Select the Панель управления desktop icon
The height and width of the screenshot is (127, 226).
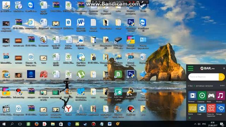pos(143,42)
